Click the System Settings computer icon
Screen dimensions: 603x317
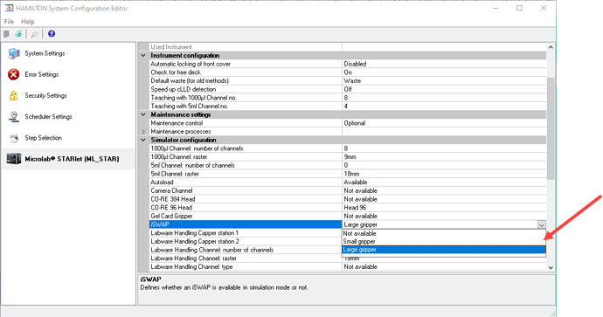tap(14, 53)
